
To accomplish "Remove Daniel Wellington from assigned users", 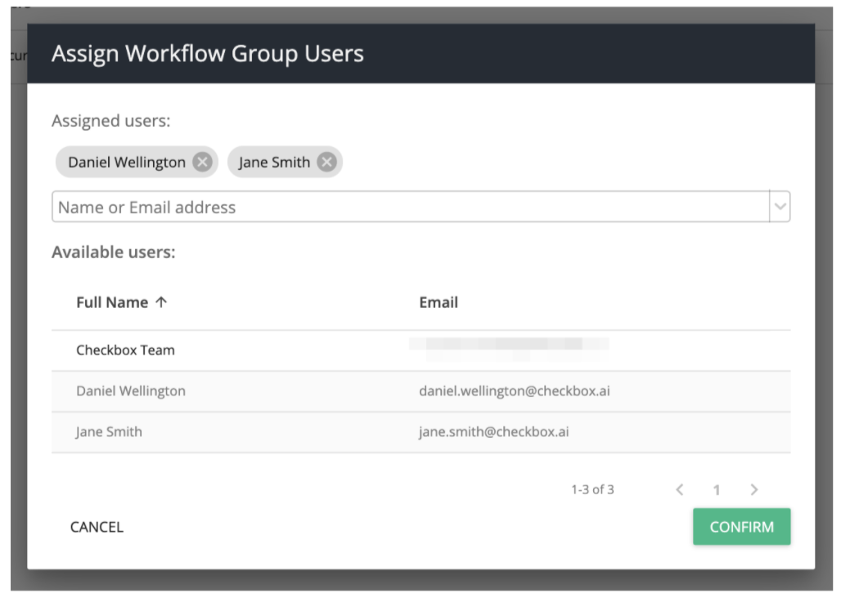I will (x=202, y=162).
